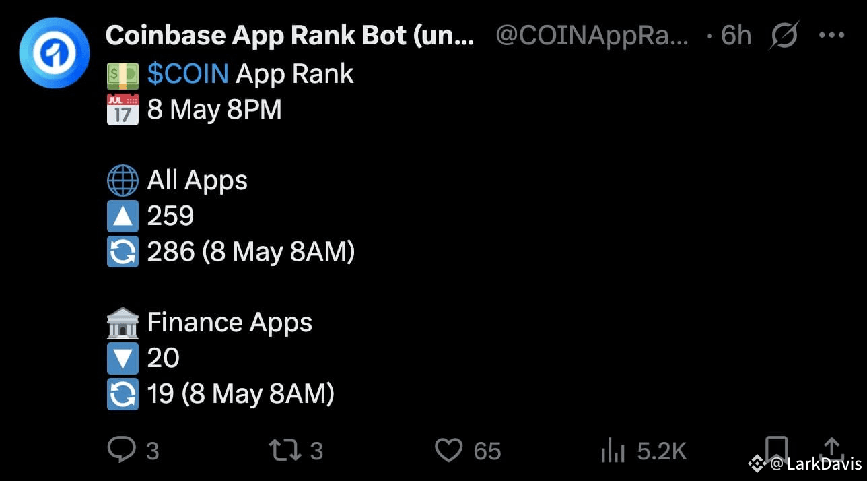The height and width of the screenshot is (481, 867).
Task: Click the bank emoji before Finance Apps
Action: [122, 322]
